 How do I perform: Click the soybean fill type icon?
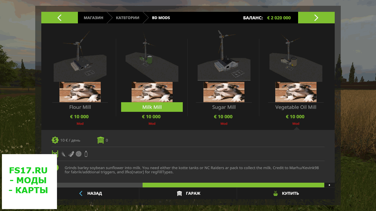(71, 154)
